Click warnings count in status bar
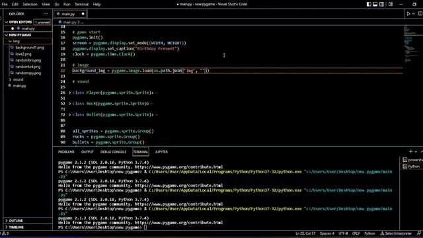The height and width of the screenshot is (238, 423). point(5,233)
